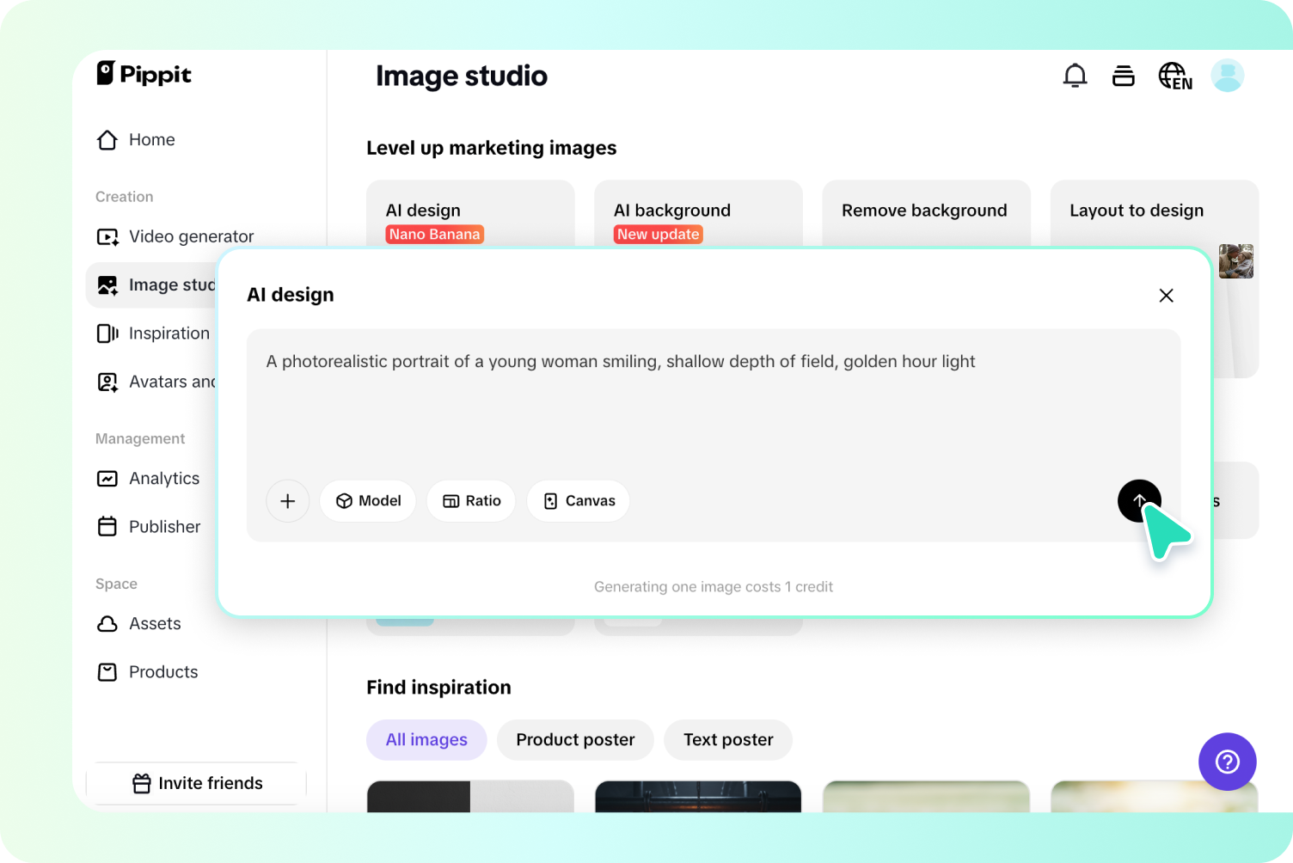Close the AI design dialog

(x=1166, y=296)
